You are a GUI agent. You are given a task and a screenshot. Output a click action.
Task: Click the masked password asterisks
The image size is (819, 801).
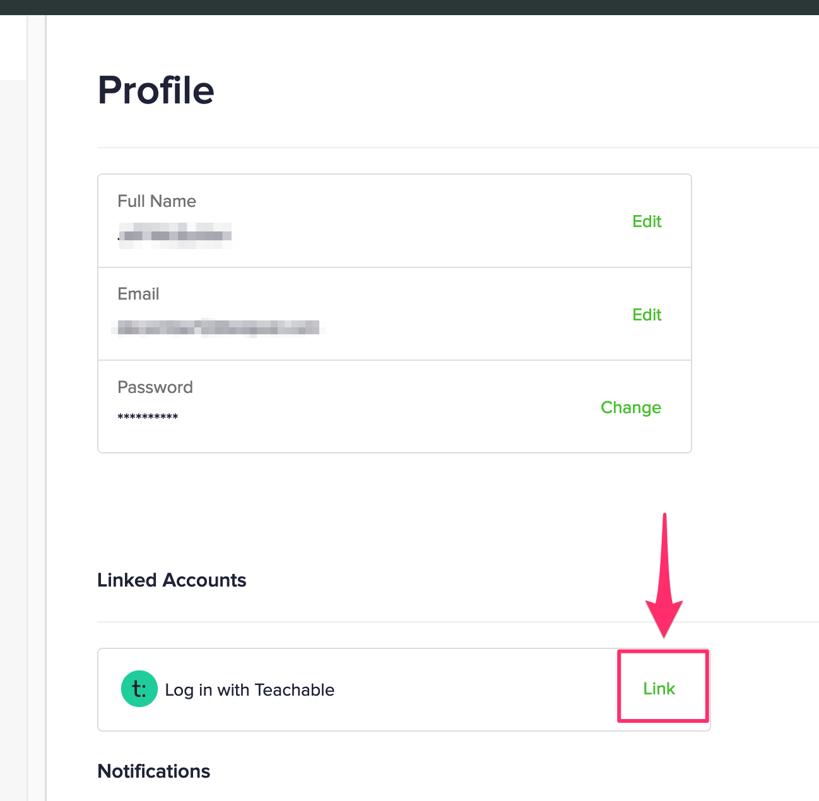pyautogui.click(x=148, y=417)
